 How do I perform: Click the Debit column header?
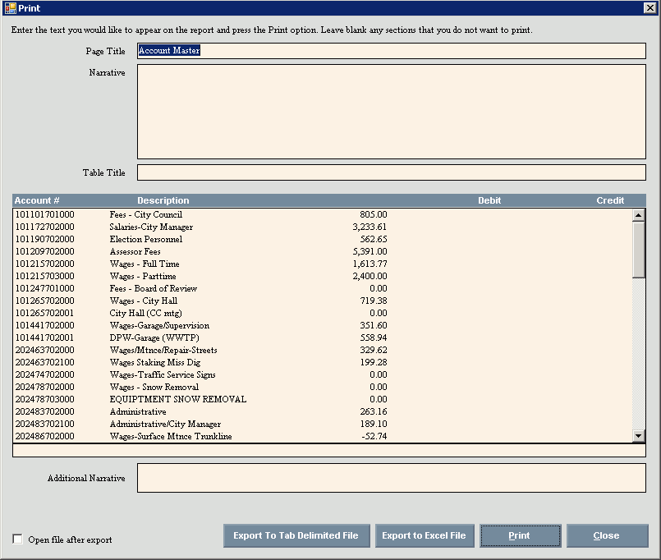pos(489,200)
